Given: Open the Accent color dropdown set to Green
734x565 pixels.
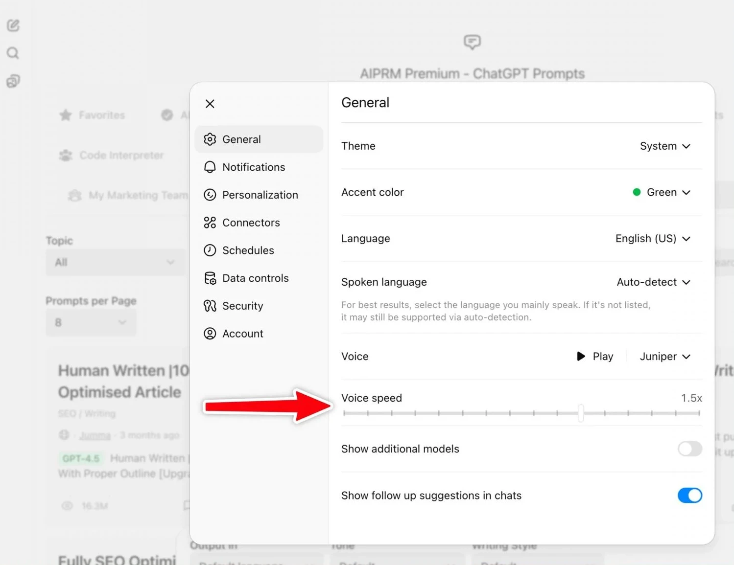Looking at the screenshot, I should [x=662, y=192].
